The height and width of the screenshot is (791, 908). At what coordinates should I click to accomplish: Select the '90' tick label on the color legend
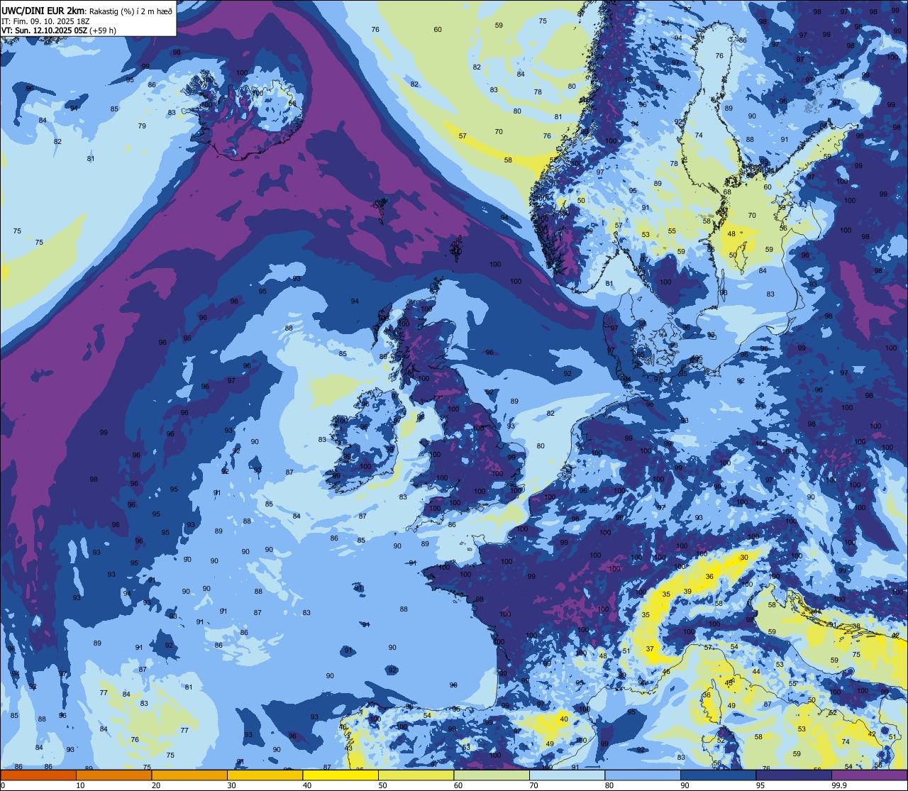point(684,785)
